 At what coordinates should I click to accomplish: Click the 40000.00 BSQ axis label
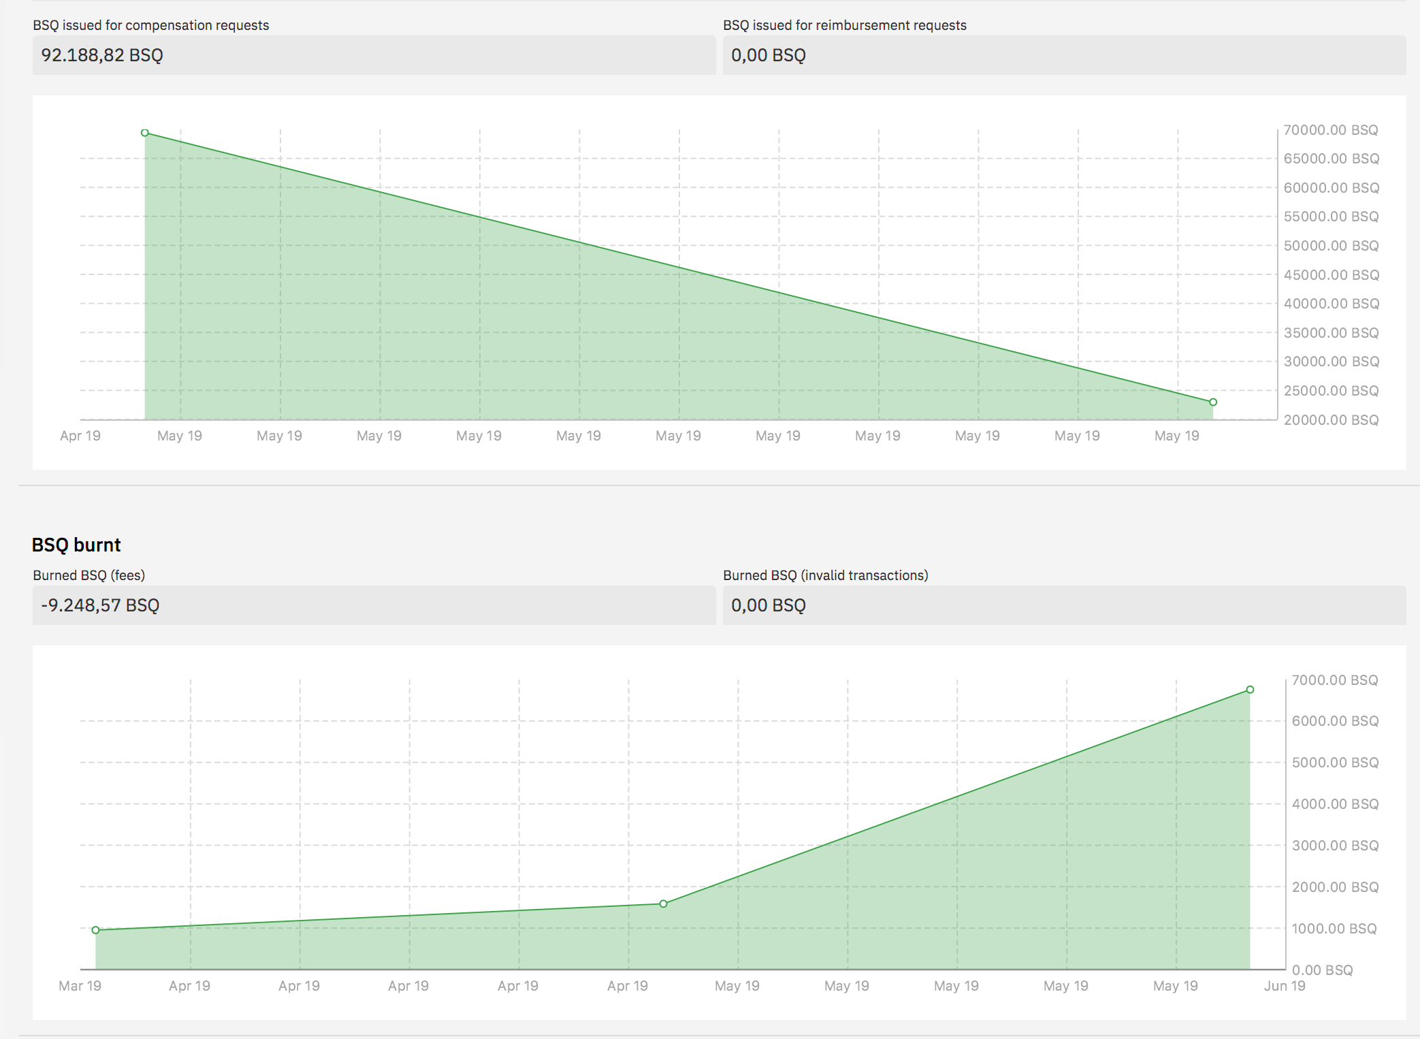coord(1332,304)
